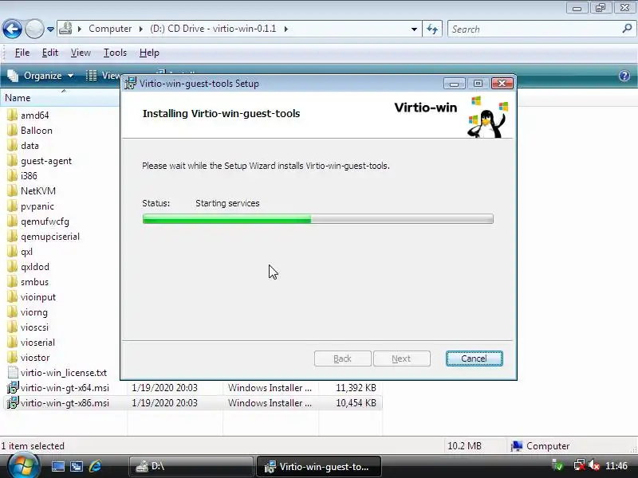Launch Internet Explorer from quick launch
Image resolution: width=638 pixels, height=478 pixels.
[x=95, y=466]
